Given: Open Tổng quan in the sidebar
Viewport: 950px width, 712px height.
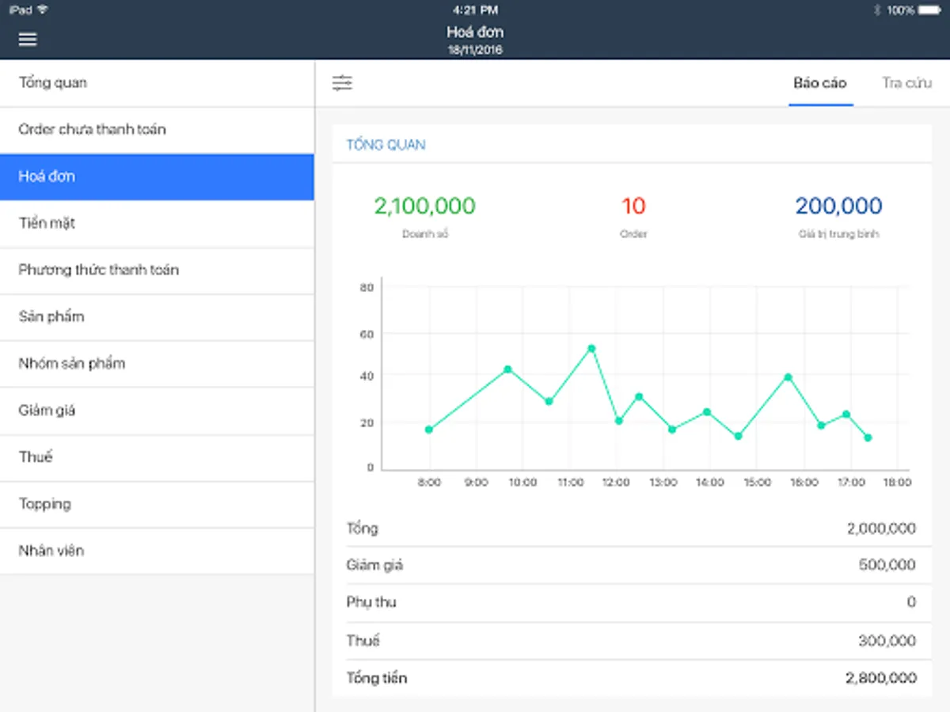Looking at the screenshot, I should (x=157, y=83).
